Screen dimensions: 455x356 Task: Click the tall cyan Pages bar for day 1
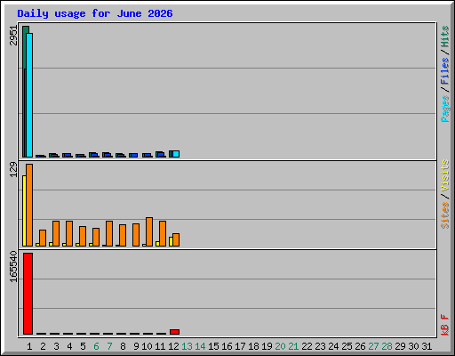click(x=29, y=95)
